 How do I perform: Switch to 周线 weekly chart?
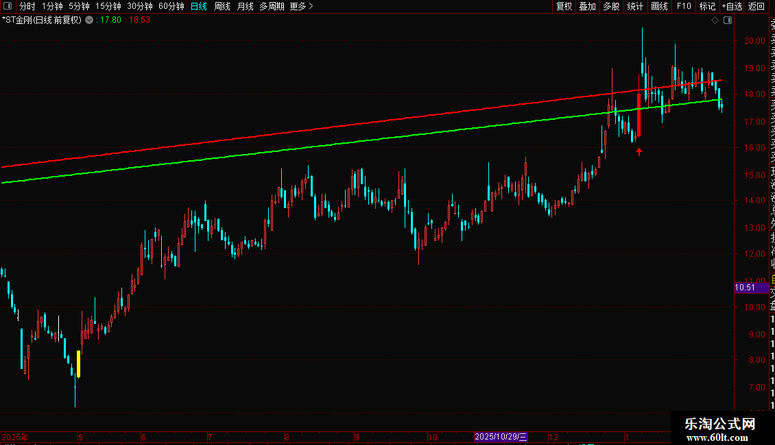coord(222,6)
